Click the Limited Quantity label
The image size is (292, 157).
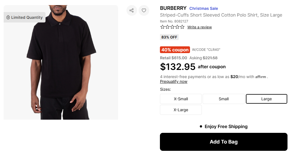point(27,17)
